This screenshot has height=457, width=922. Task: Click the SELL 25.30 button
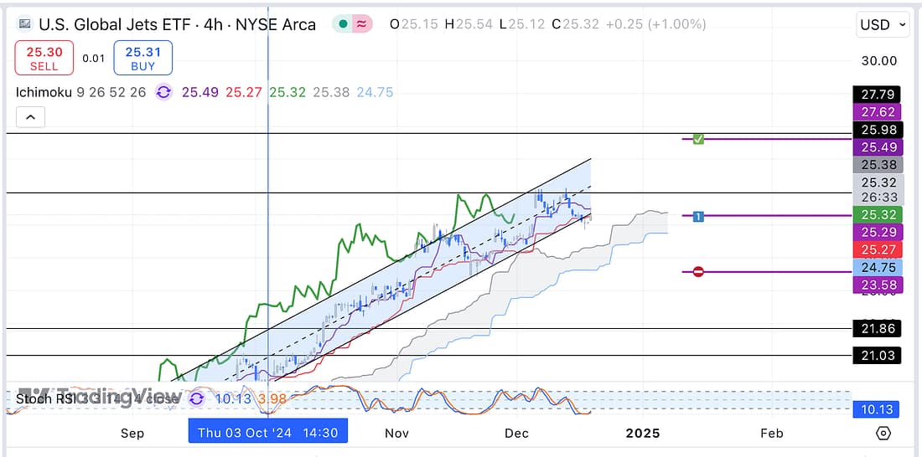44,58
